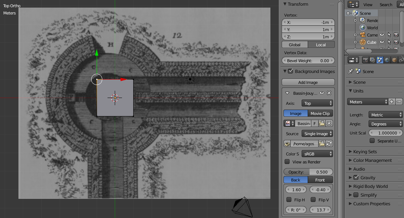Open the Source dropdown showing Single Image
Image resolution: width=404 pixels, height=218 pixels.
coord(317,133)
